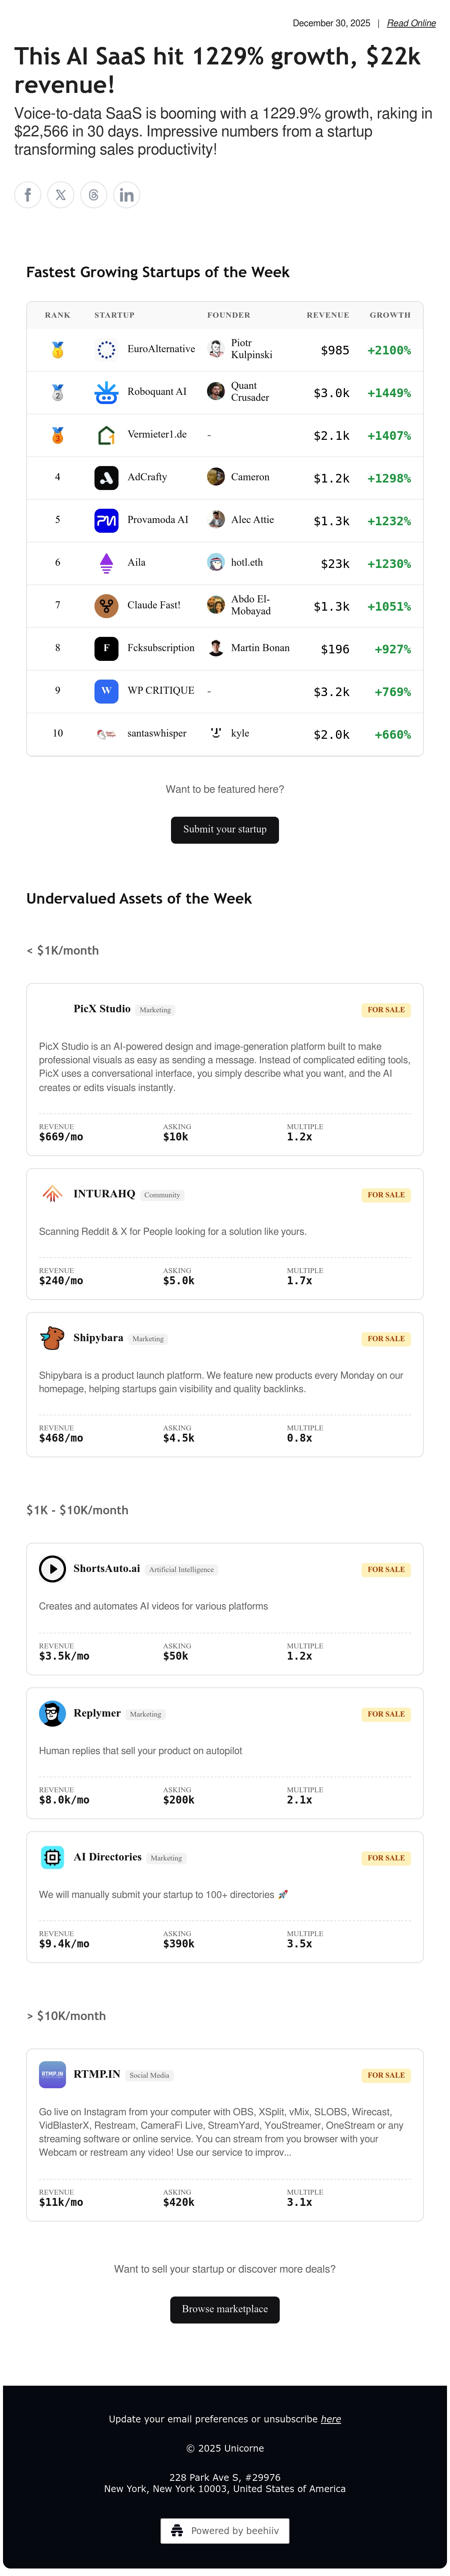Select the AdCrafty logo icon

pos(106,478)
